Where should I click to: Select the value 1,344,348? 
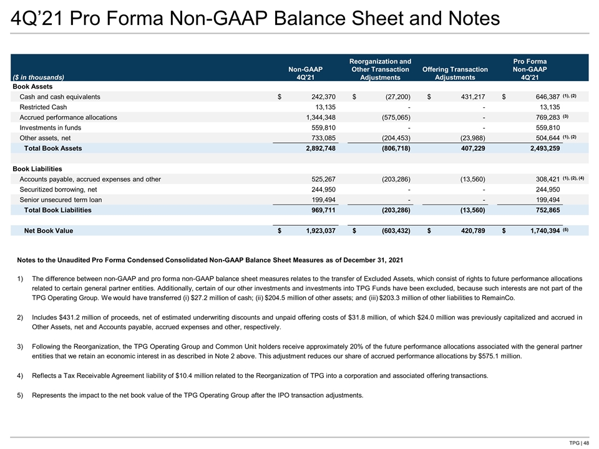point(321,118)
